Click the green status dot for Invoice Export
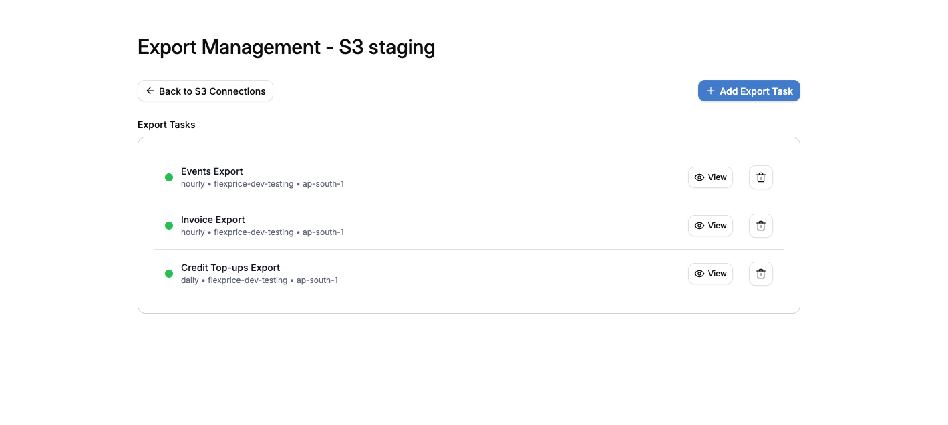 click(169, 226)
